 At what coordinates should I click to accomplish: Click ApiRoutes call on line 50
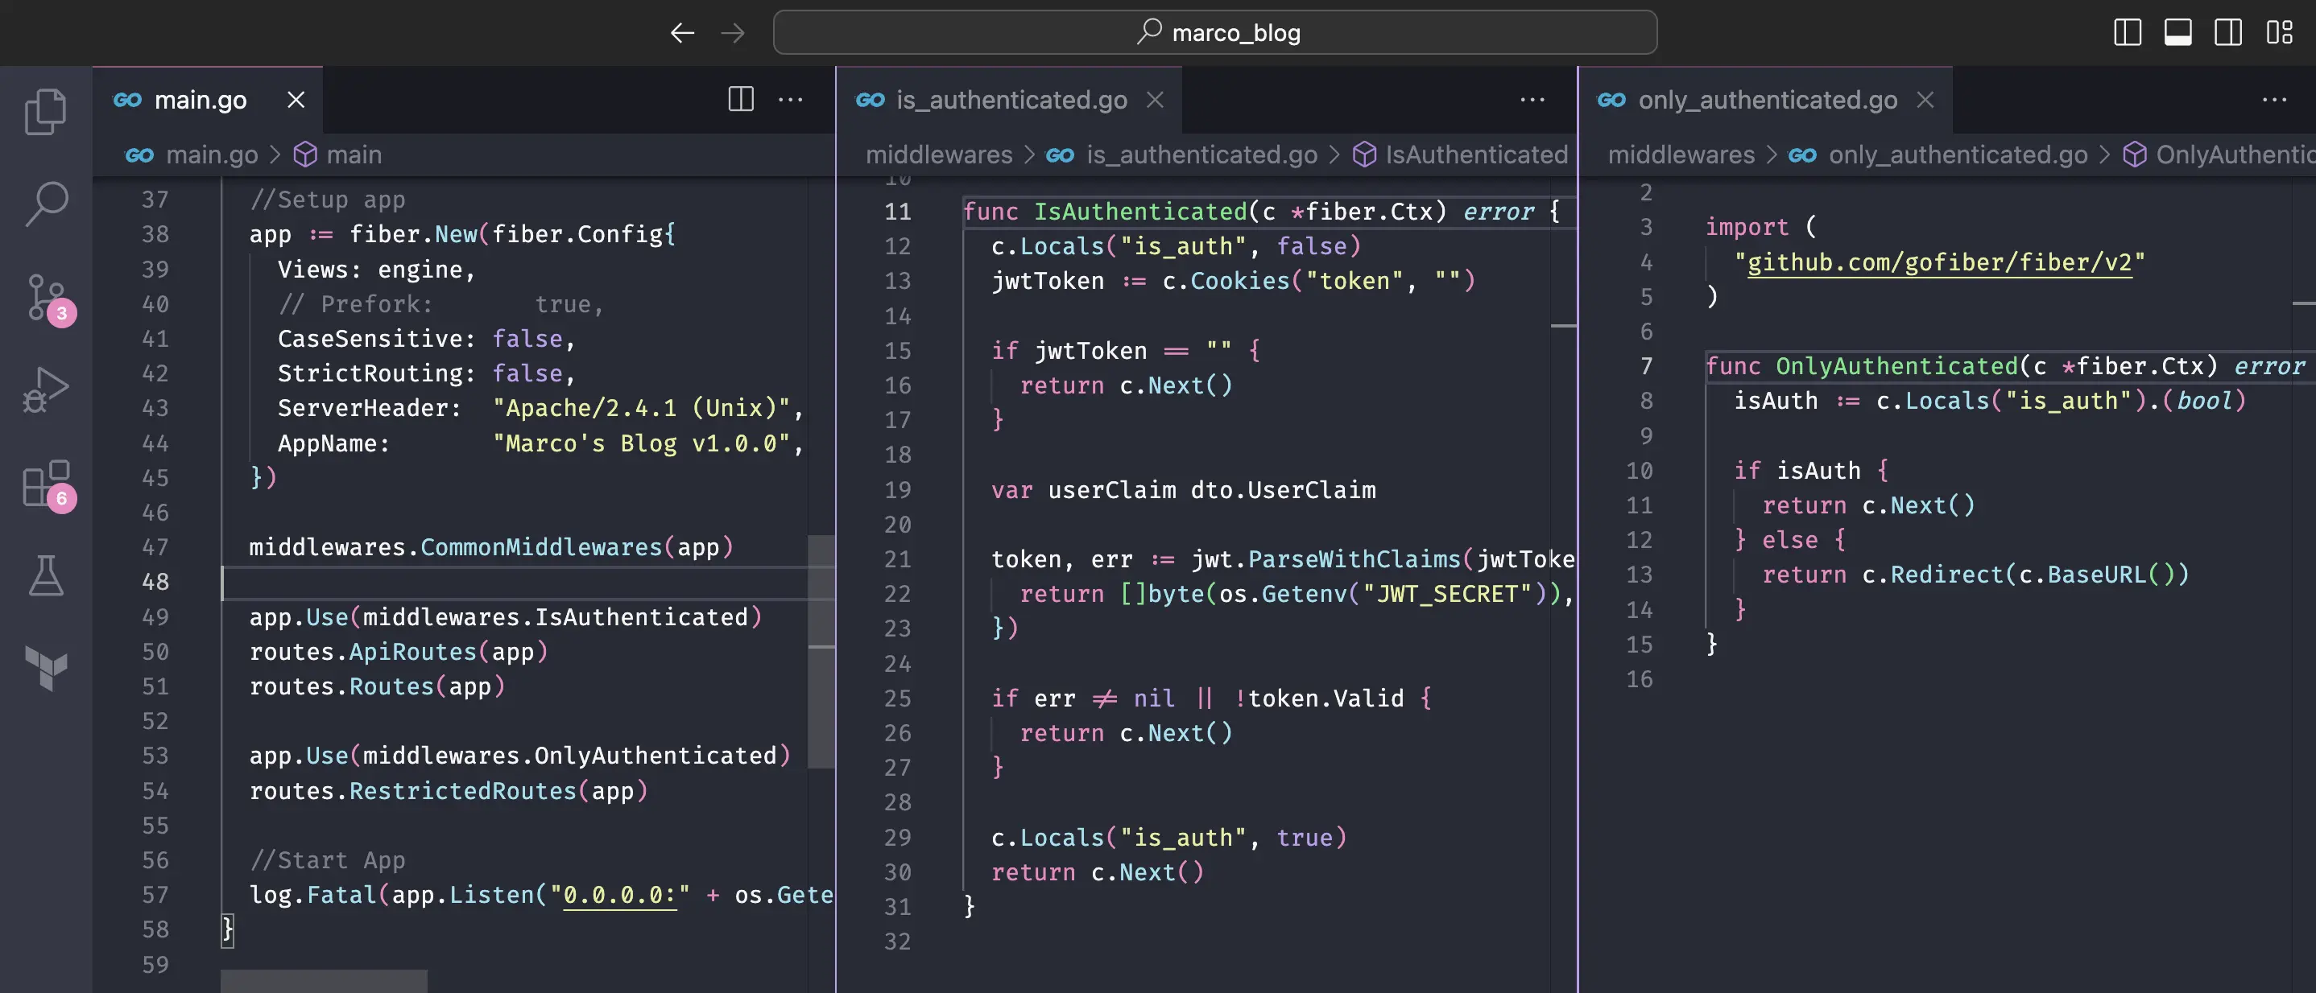(x=412, y=653)
